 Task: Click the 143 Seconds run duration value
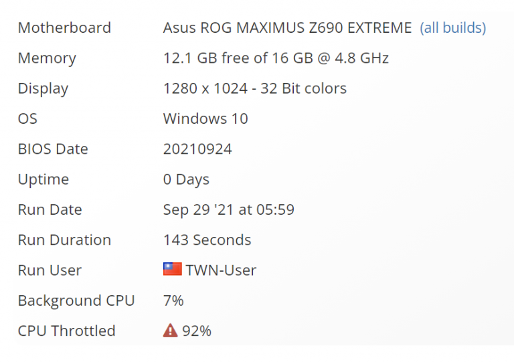coord(207,240)
